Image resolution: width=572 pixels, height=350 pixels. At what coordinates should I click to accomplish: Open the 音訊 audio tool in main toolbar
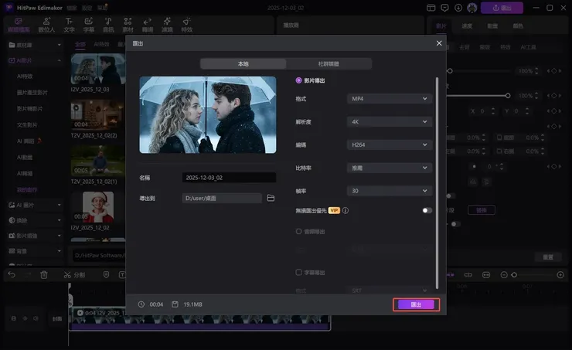point(108,25)
